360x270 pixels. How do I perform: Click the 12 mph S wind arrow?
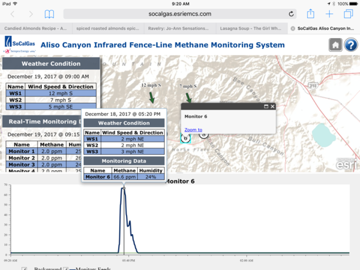pyautogui.click(x=151, y=97)
